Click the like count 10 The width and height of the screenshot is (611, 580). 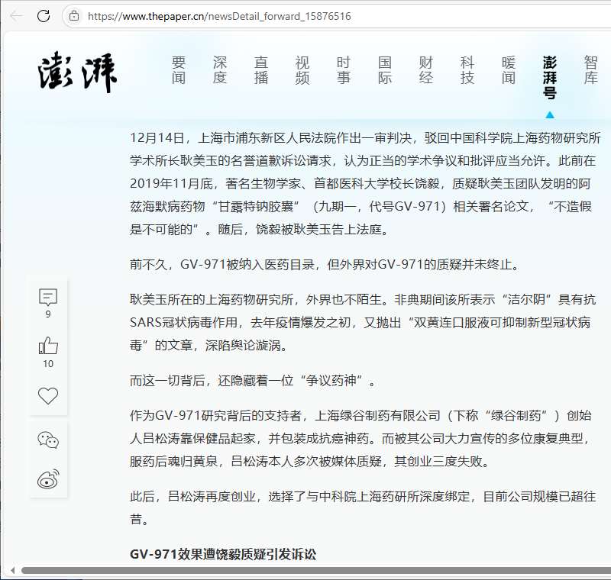pyautogui.click(x=48, y=363)
